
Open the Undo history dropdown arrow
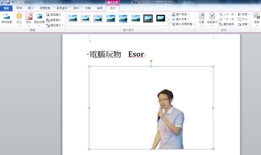click(x=16, y=2)
